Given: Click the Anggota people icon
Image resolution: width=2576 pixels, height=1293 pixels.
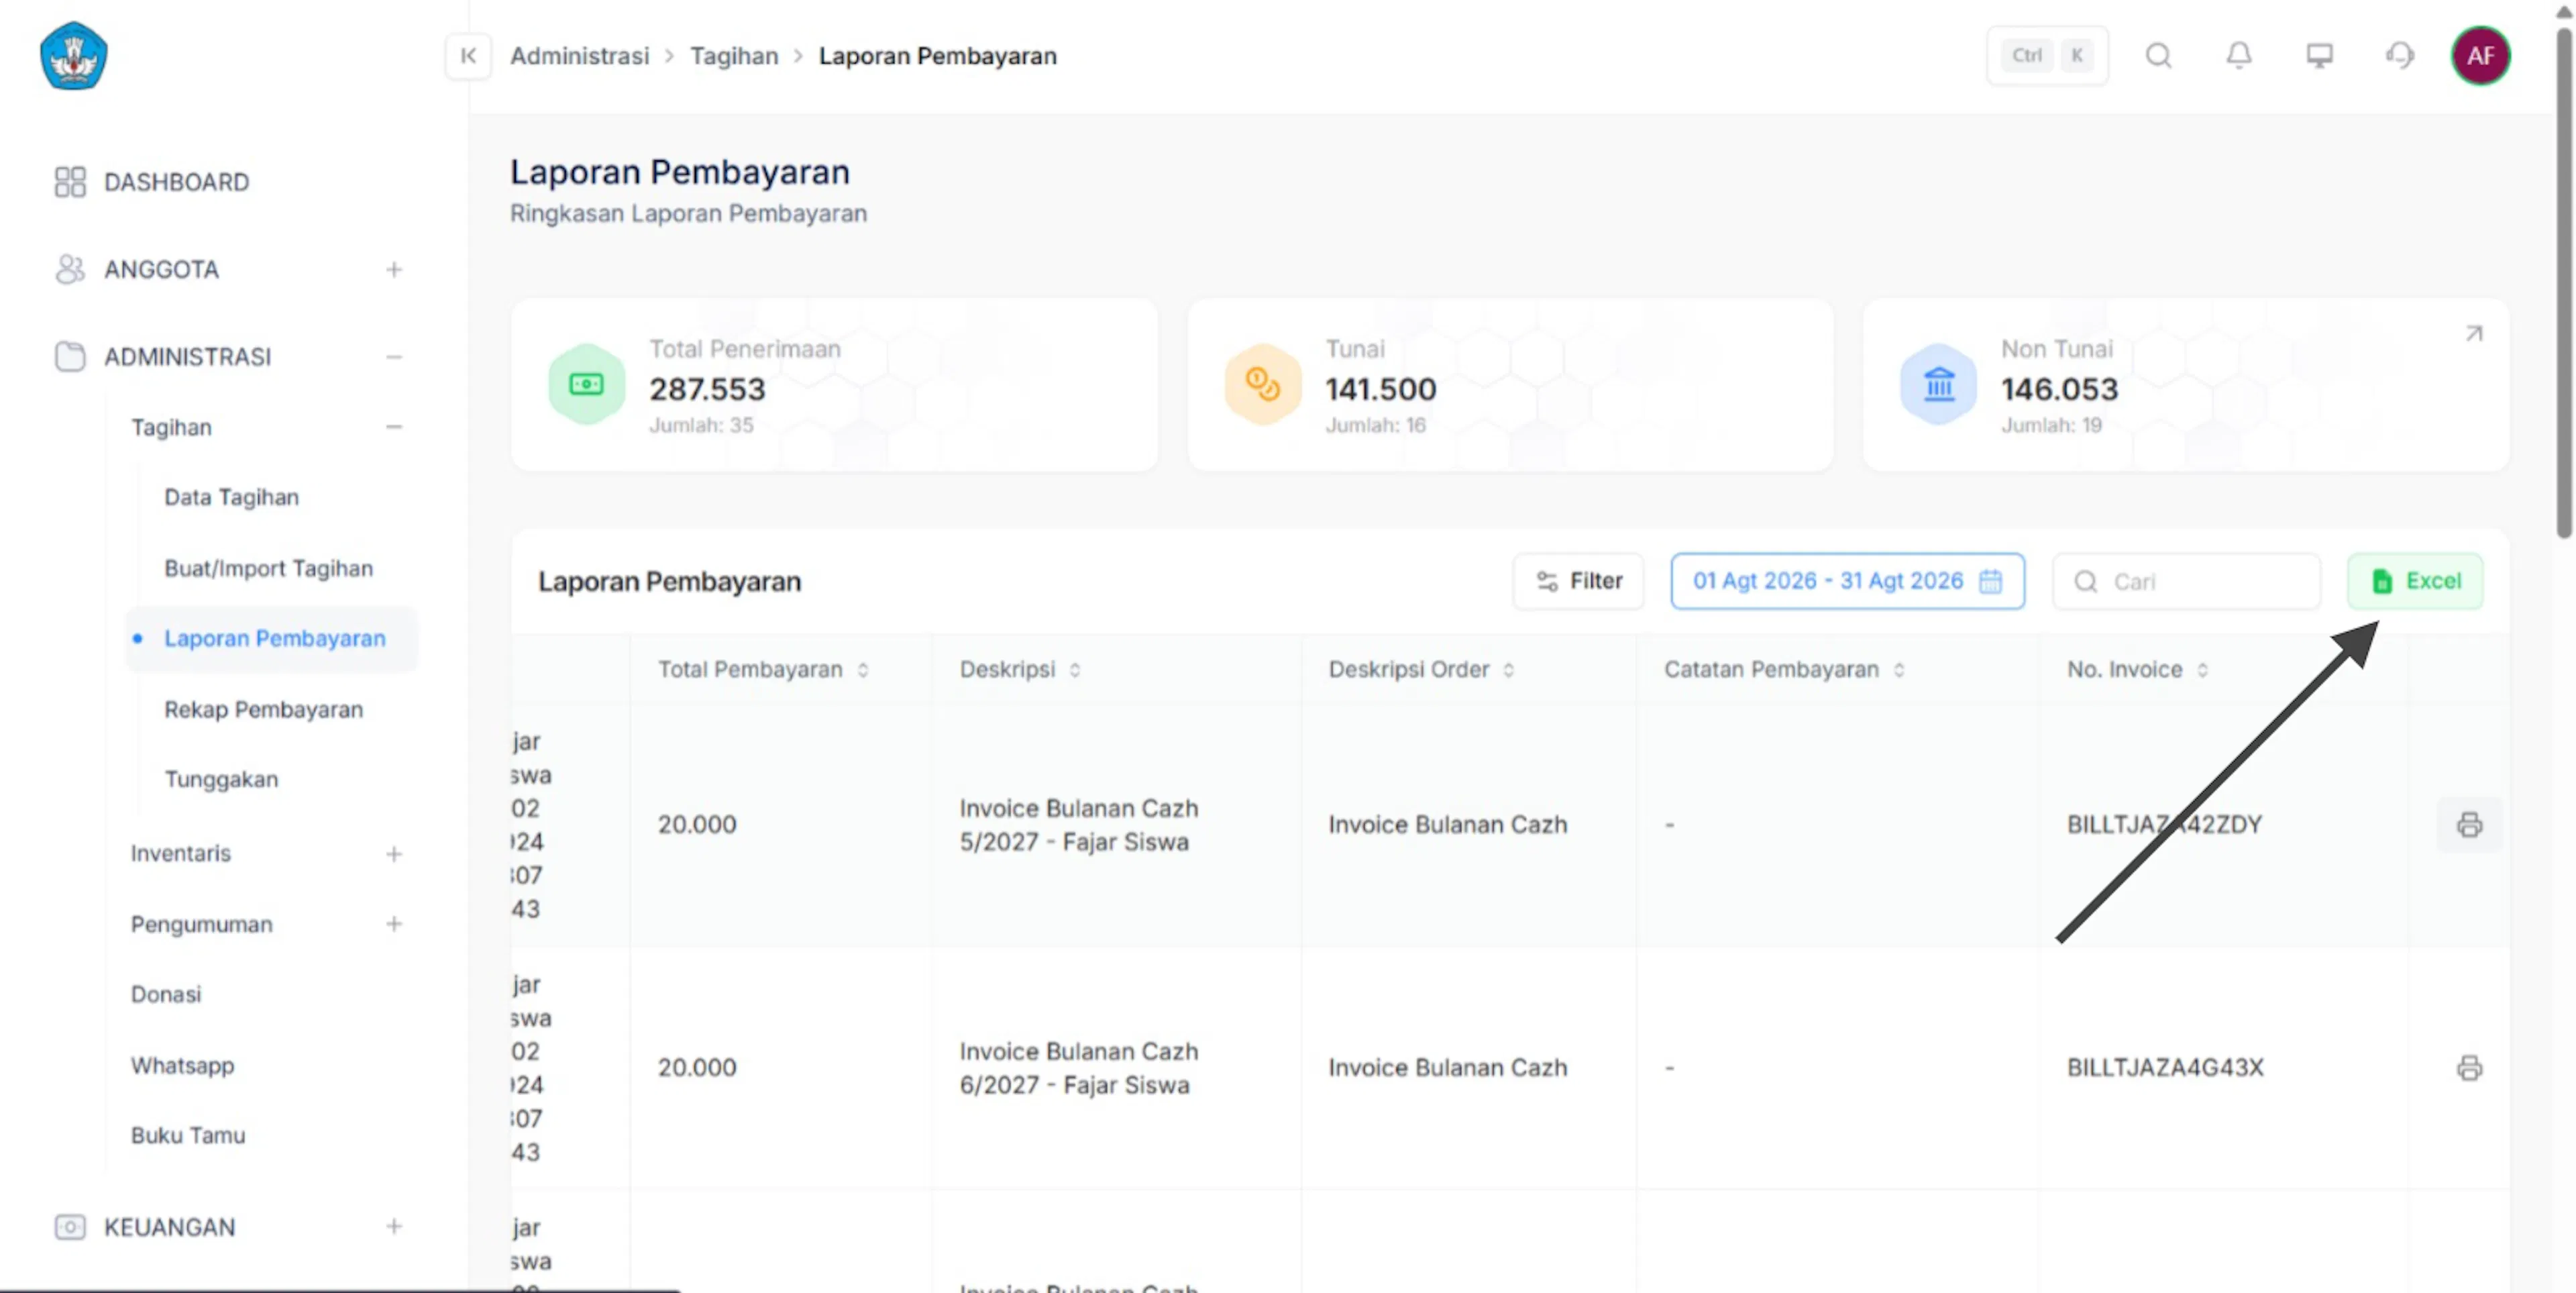Looking at the screenshot, I should pos(70,269).
